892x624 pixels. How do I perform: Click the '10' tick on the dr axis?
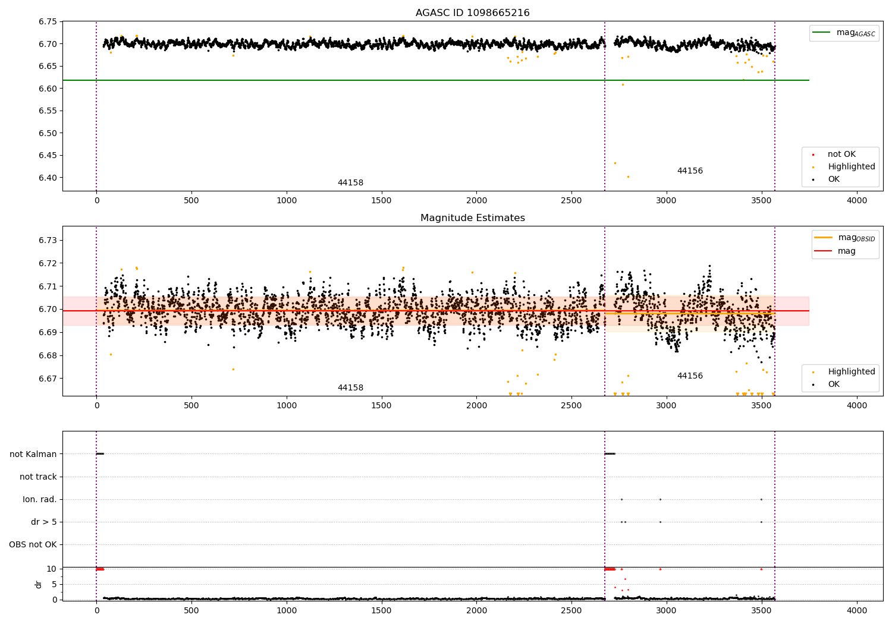52,569
